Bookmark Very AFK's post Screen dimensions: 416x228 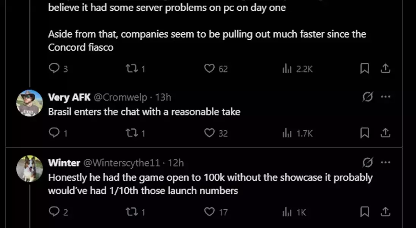(364, 133)
